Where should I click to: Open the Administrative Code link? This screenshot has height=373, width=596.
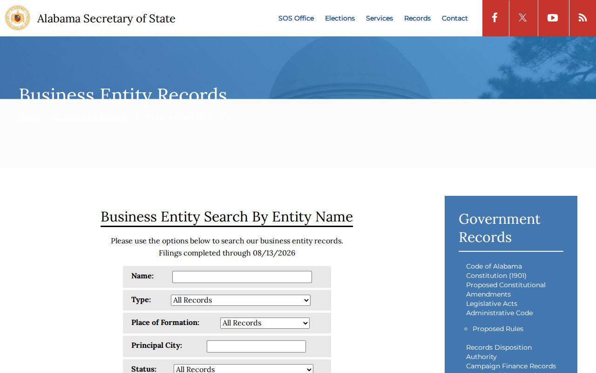(500, 313)
